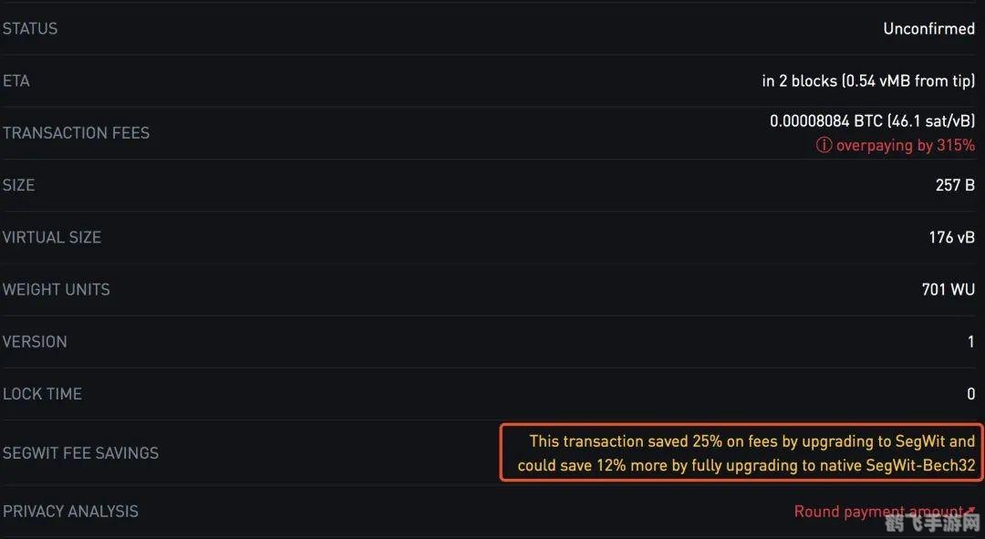Viewport: 985px width, 539px height.
Task: Select the 701 WU weight value
Action: [949, 290]
